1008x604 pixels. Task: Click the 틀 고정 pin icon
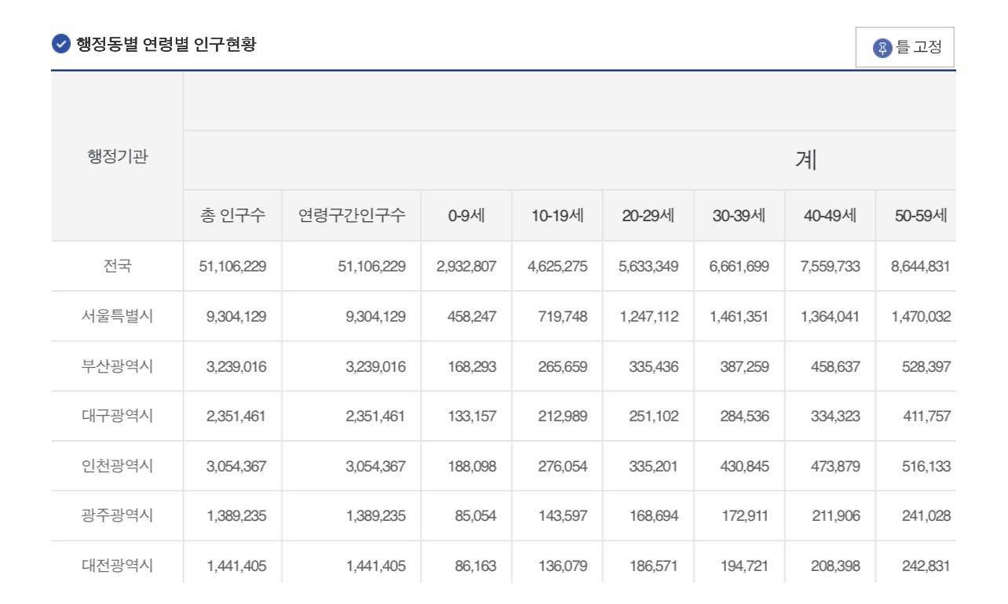coord(883,48)
